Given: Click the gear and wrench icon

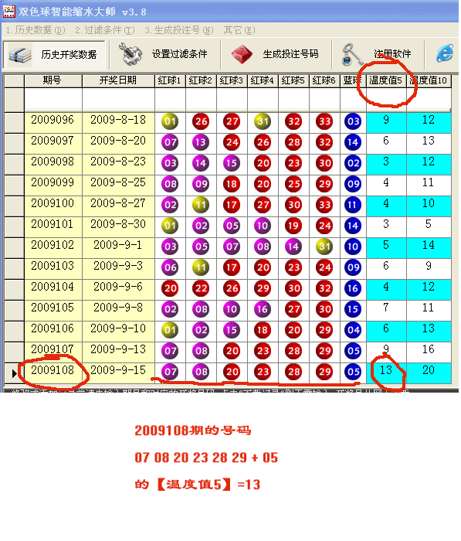Looking at the screenshot, I should pos(131,54).
